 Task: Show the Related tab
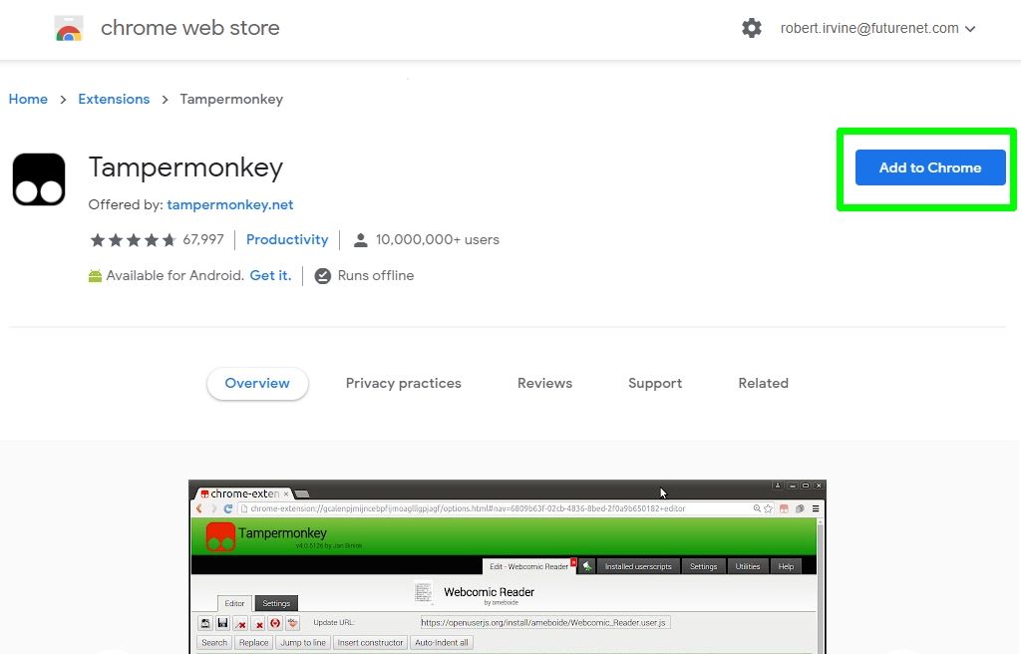tap(763, 383)
